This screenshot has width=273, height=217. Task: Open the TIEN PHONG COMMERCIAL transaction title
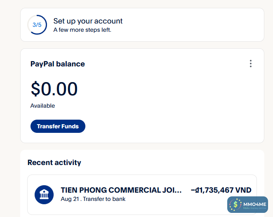click(x=118, y=190)
